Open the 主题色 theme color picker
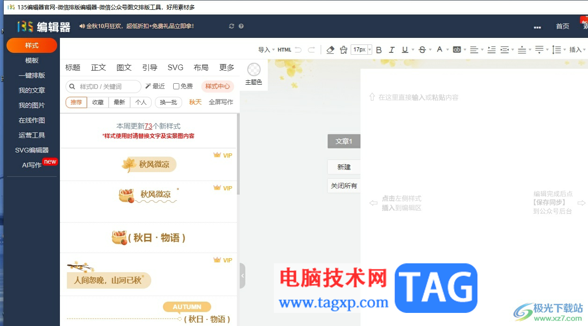Screen dimensions: 588x326 point(254,75)
